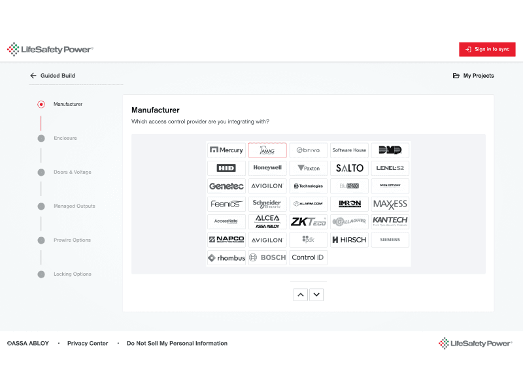The height and width of the screenshot is (392, 523).
Task: Select the Control iD tile
Action: (x=308, y=257)
